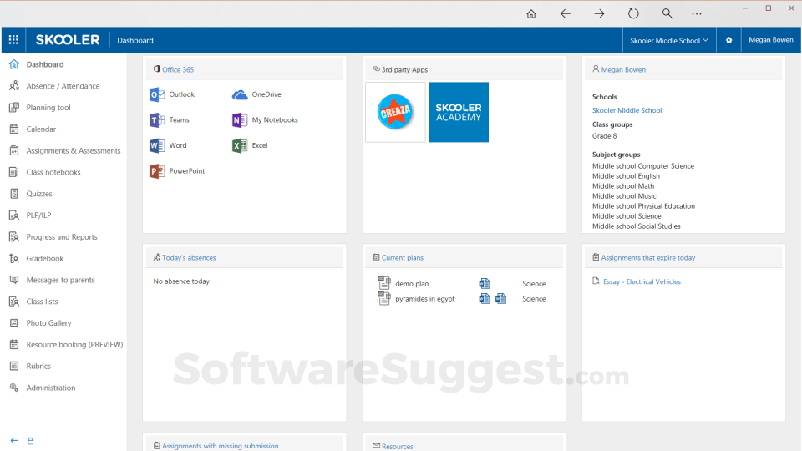Follow the Skooler Middle School link
The height and width of the screenshot is (451, 802).
point(627,110)
